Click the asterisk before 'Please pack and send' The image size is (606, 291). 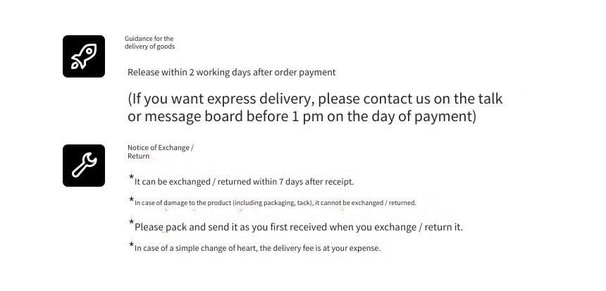coord(131,222)
